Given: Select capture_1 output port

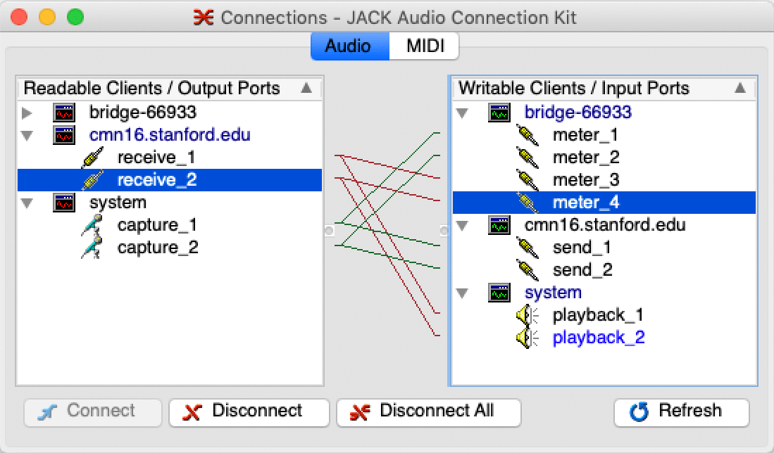Looking at the screenshot, I should [x=158, y=225].
